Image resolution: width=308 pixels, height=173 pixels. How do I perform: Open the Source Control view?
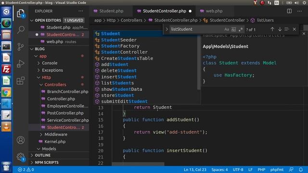click(x=20, y=47)
